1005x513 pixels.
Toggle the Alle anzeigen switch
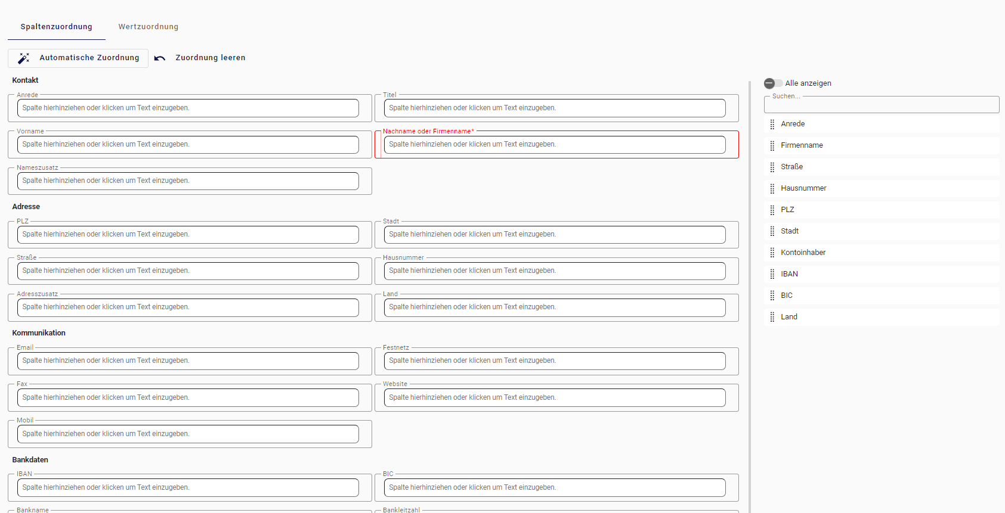pyautogui.click(x=773, y=83)
